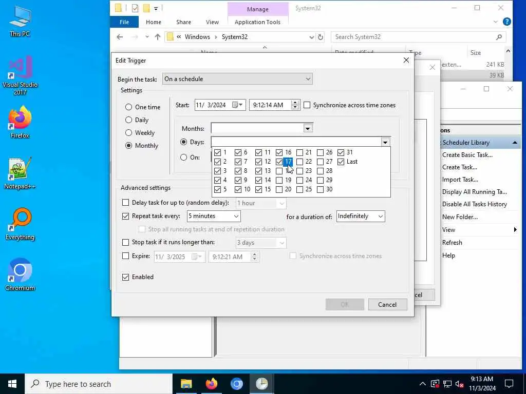Image resolution: width=526 pixels, height=394 pixels.
Task: Toggle start Synchronize across time zones
Action: [x=307, y=105]
